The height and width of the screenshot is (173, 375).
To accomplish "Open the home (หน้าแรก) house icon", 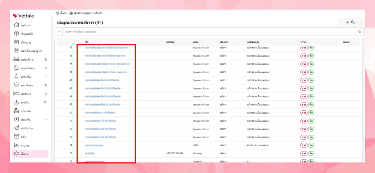I will coord(16,25).
